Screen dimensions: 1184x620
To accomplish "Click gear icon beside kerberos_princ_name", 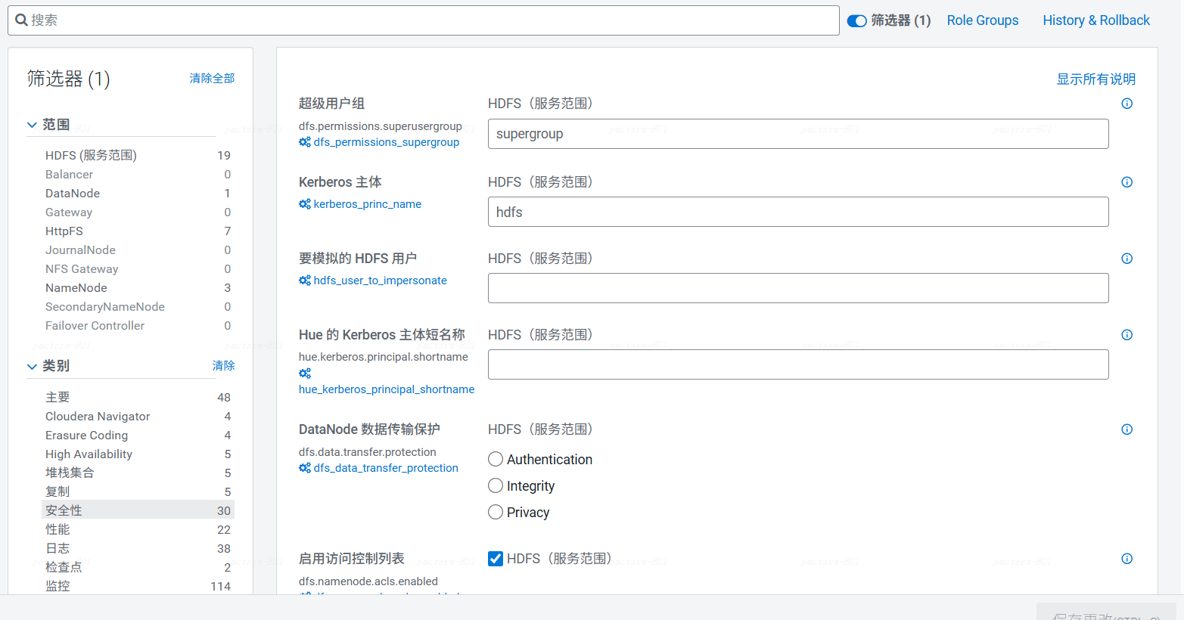I will click(305, 204).
